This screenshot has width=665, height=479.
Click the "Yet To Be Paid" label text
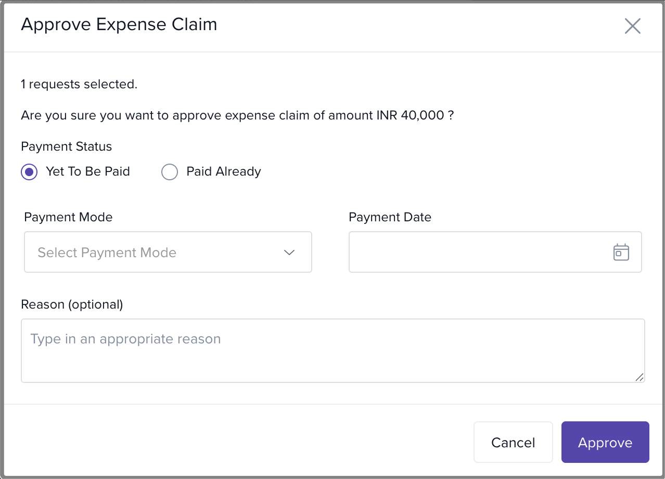pos(87,172)
